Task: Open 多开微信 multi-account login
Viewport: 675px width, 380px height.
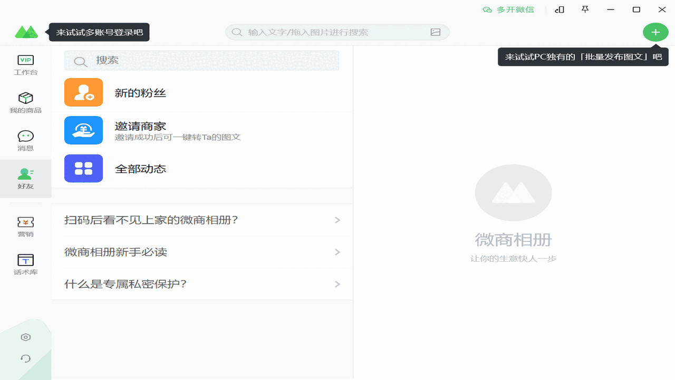Action: 508,9
